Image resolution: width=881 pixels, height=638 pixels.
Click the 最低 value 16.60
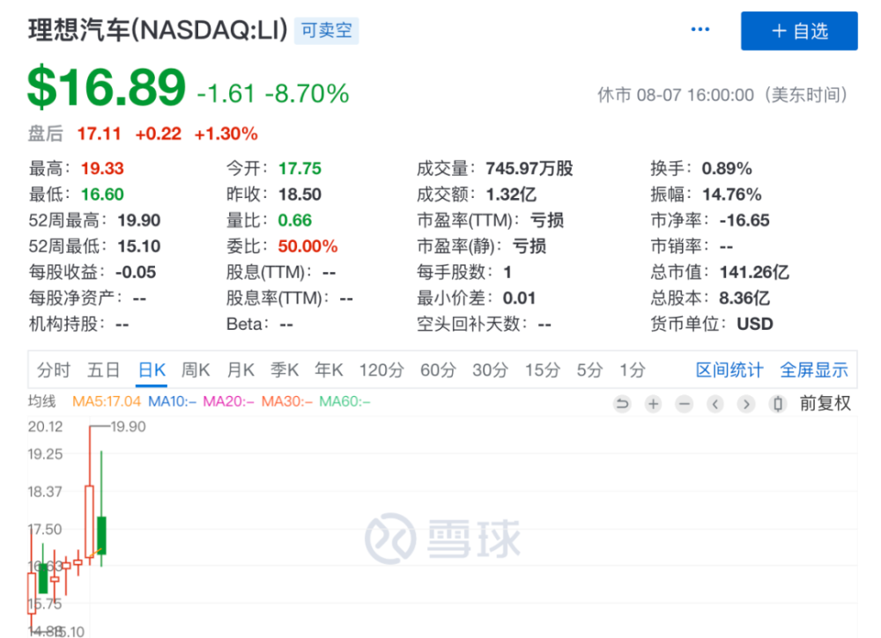click(102, 194)
